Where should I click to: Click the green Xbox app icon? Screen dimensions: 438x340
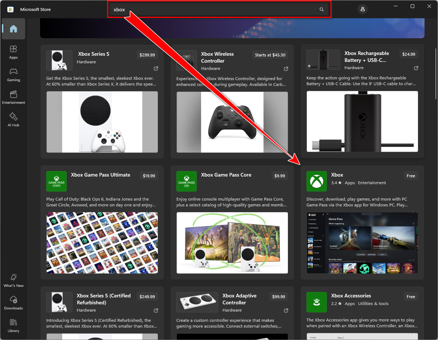pos(316,181)
